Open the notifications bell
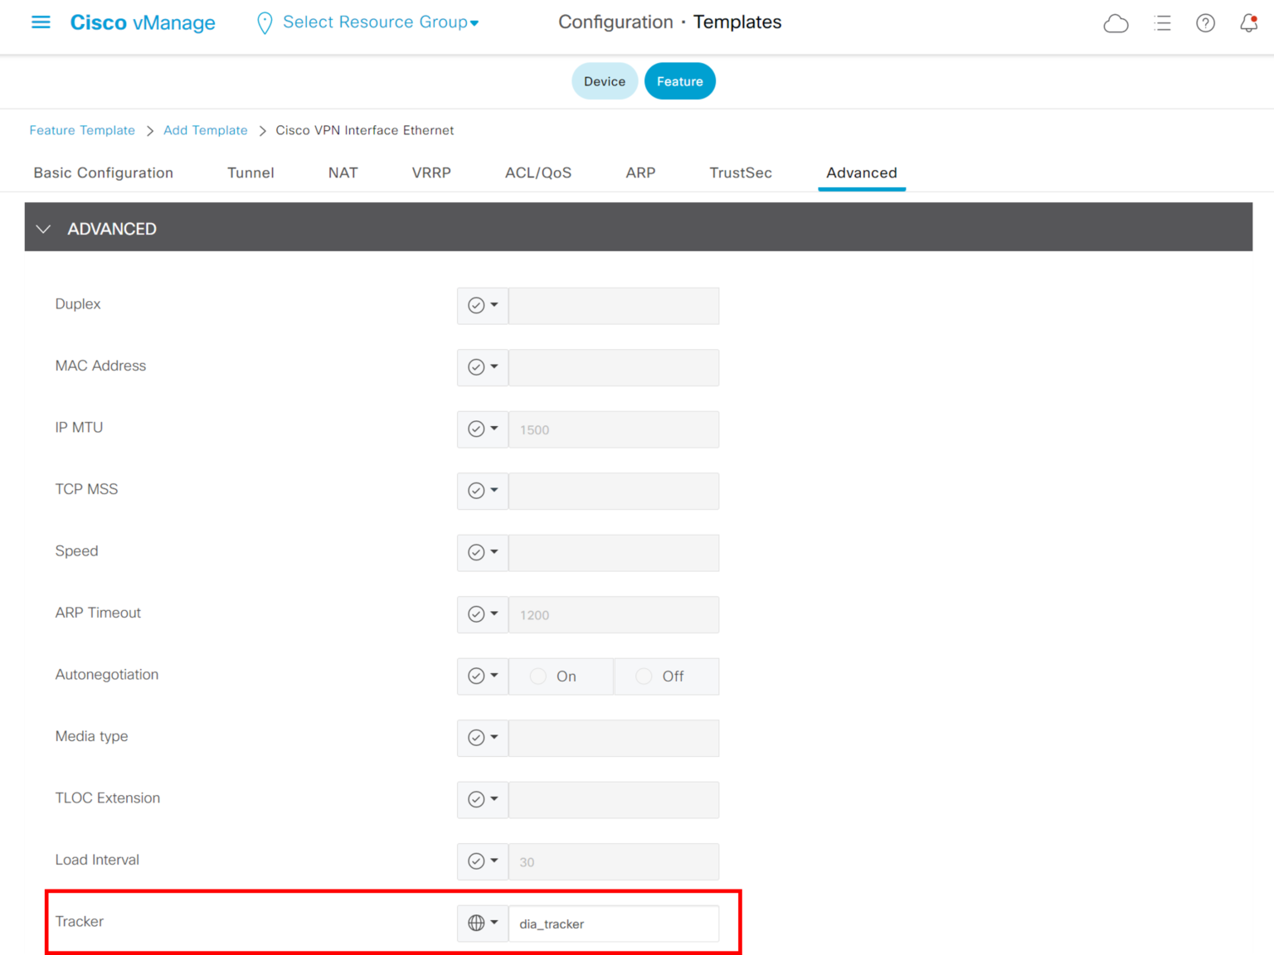The width and height of the screenshot is (1274, 955). coord(1248,24)
